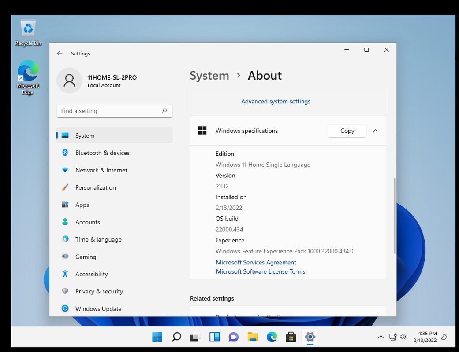
Task: Open Network & internet settings
Action: [x=115, y=170]
